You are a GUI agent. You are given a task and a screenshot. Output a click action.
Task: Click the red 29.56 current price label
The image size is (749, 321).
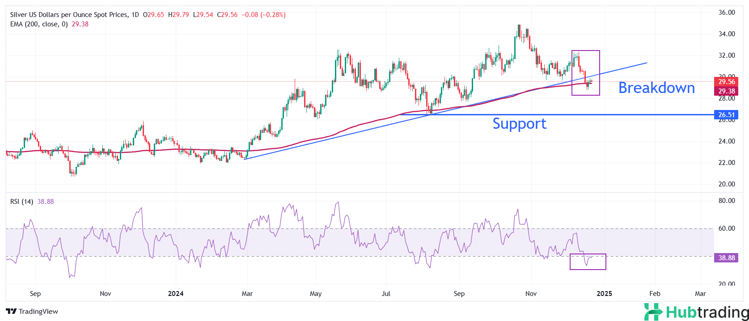pos(726,82)
